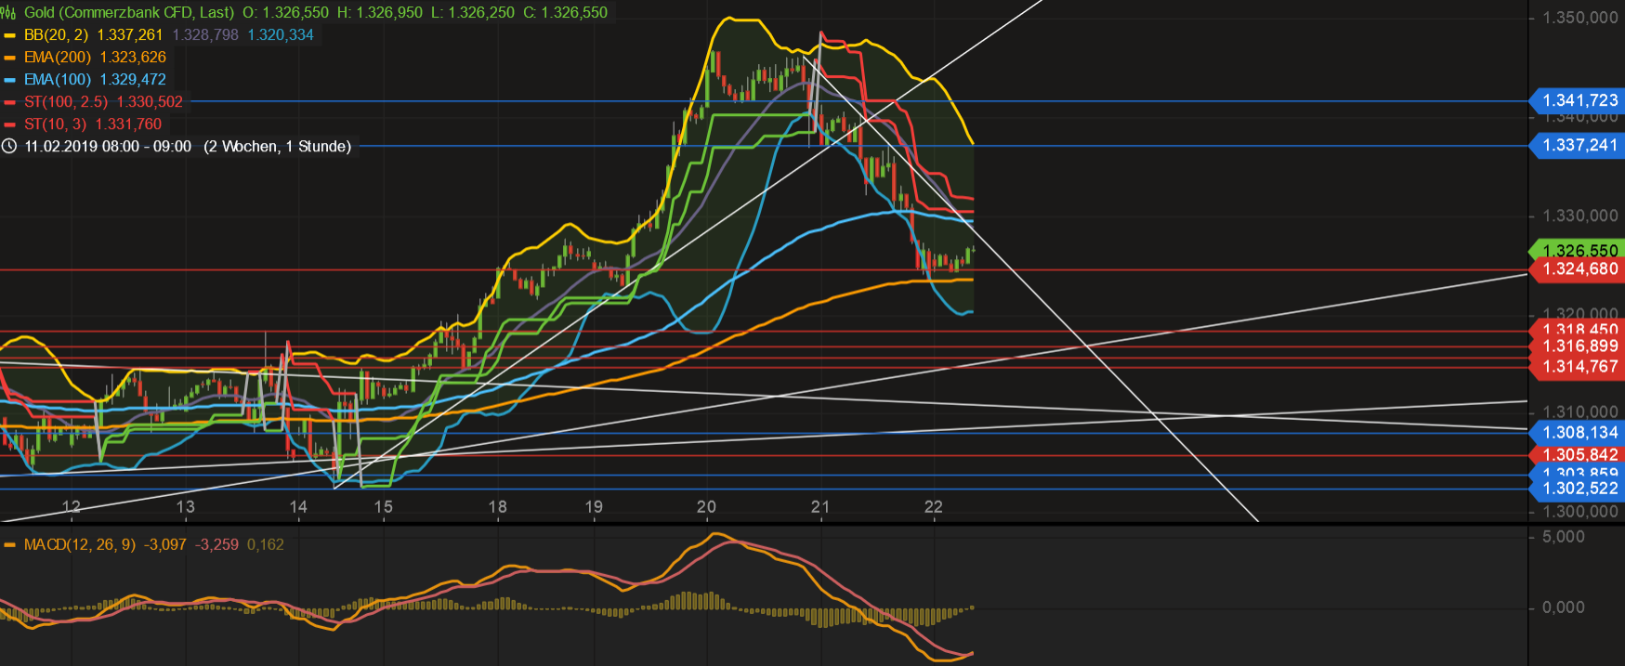This screenshot has height=666, width=1625.
Task: Click the blue 1.341,723 price level tag
Action: (x=1579, y=100)
